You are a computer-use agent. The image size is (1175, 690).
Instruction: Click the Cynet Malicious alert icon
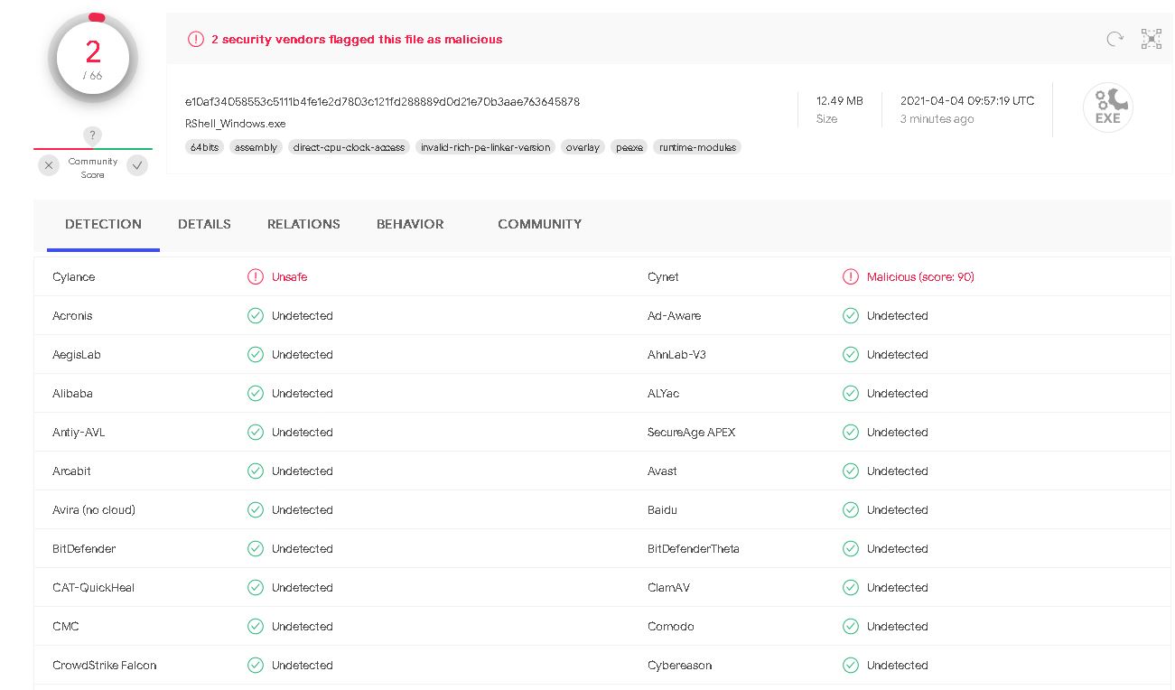pos(850,277)
